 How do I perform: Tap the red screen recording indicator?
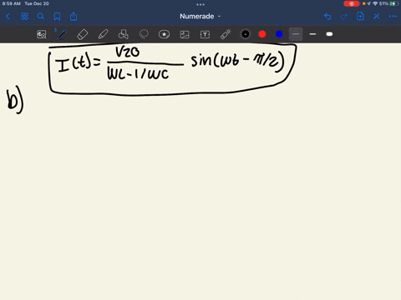(352, 3)
